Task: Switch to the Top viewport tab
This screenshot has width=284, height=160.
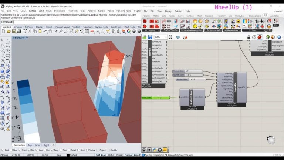Action: 30,145
